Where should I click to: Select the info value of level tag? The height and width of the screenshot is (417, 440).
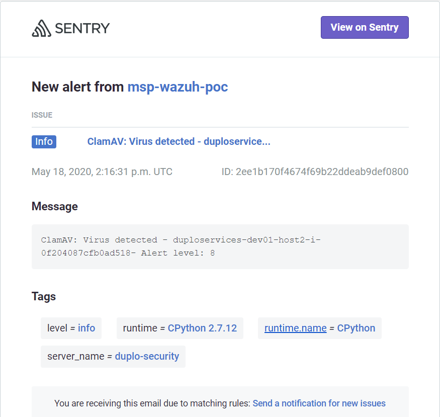(x=86, y=328)
